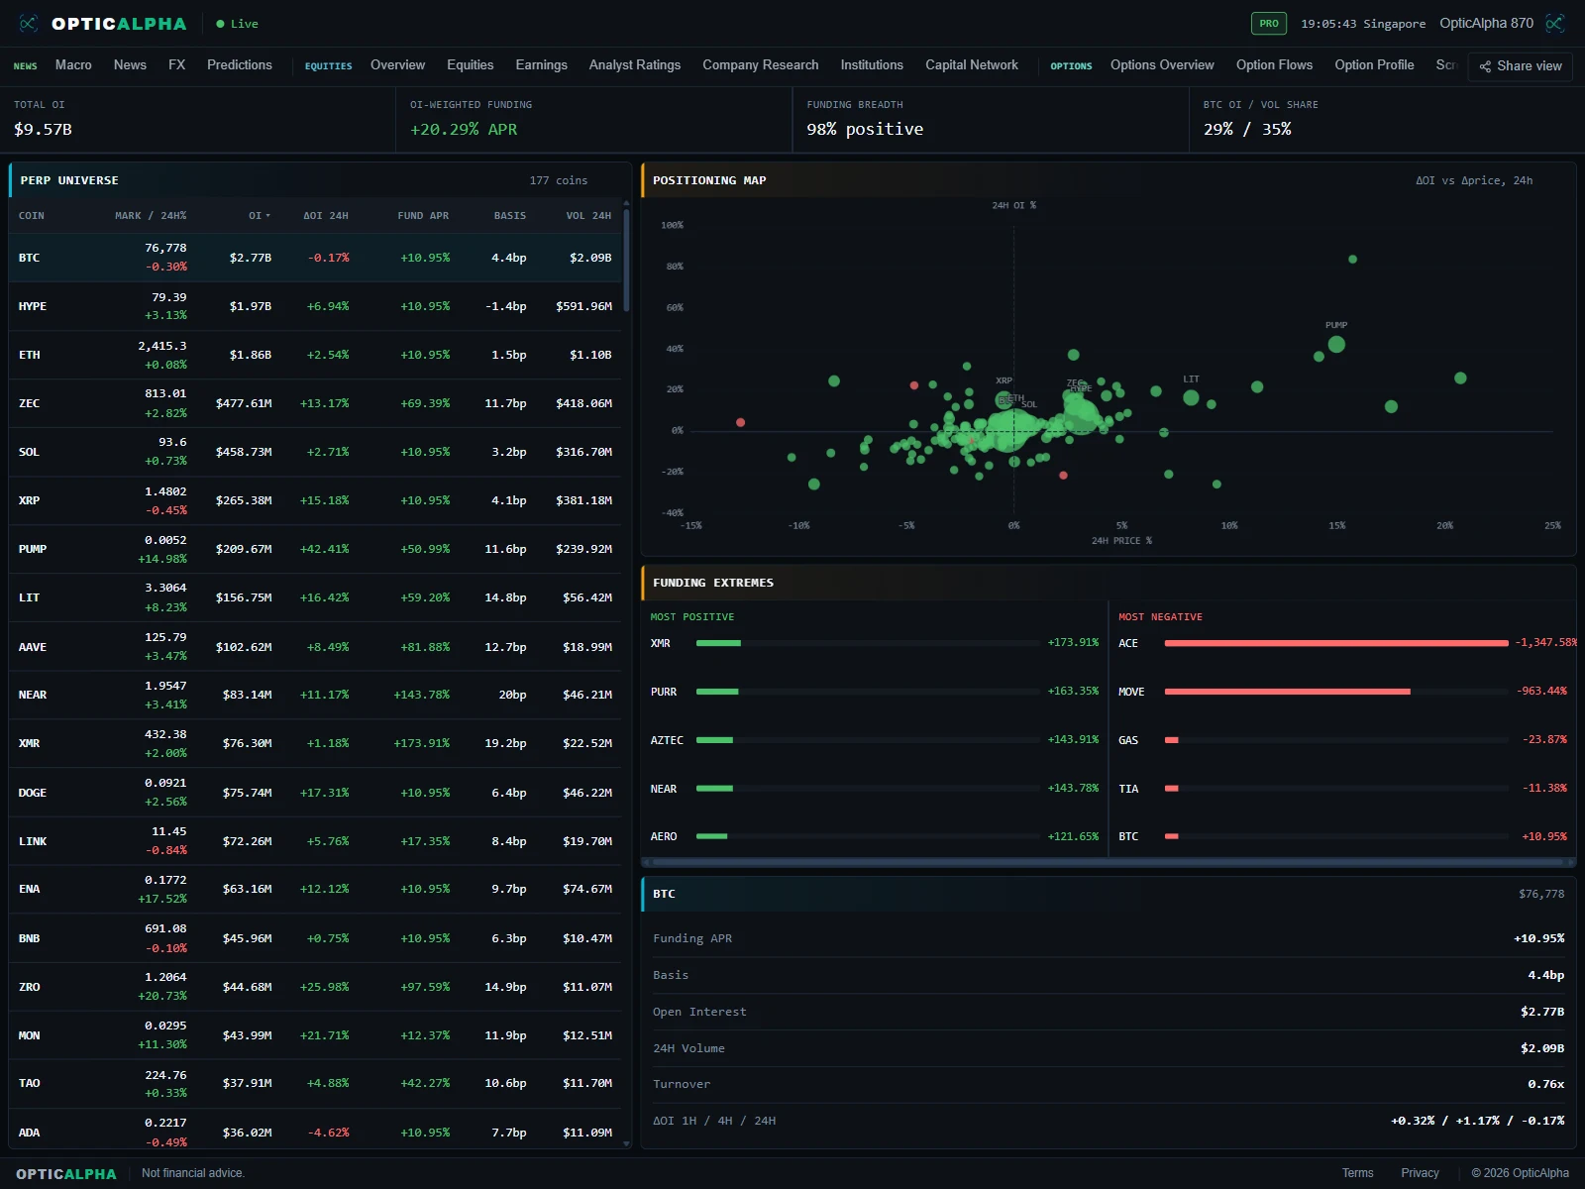Click the LIT bubble on positioning map
Screen dimensions: 1585x1189
[1191, 397]
